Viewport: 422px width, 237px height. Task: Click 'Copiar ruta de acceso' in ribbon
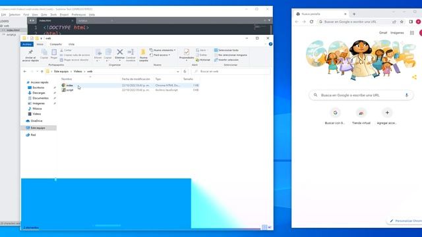click(x=75, y=55)
